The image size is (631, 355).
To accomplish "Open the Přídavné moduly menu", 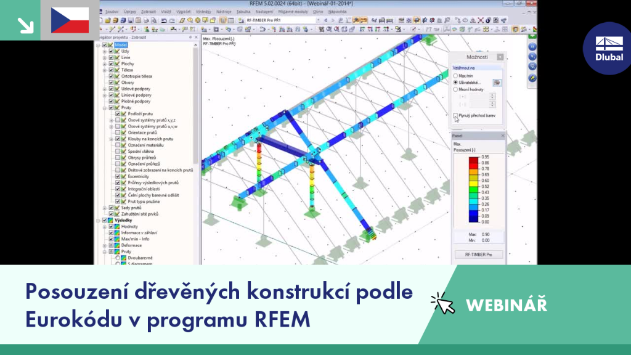I will 293,12.
